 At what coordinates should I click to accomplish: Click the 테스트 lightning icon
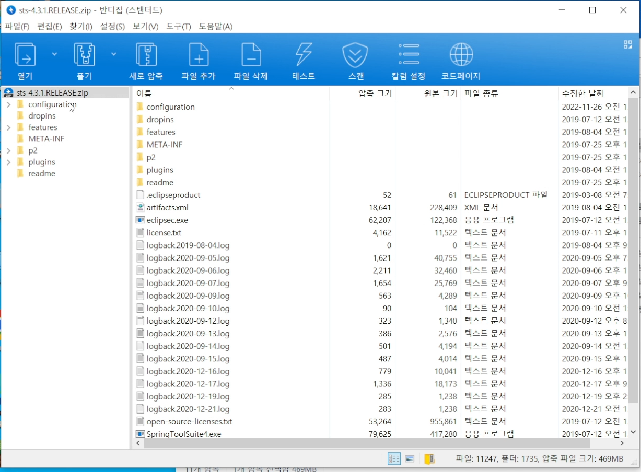304,54
